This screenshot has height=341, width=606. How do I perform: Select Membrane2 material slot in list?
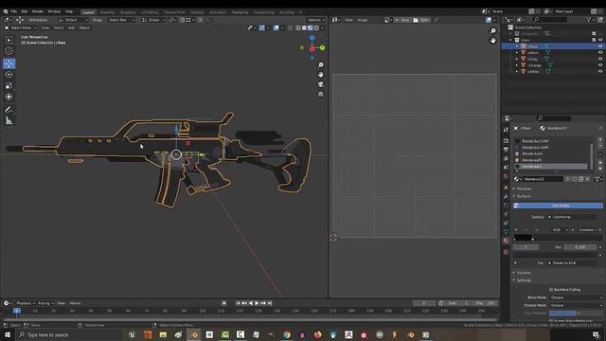(x=550, y=167)
